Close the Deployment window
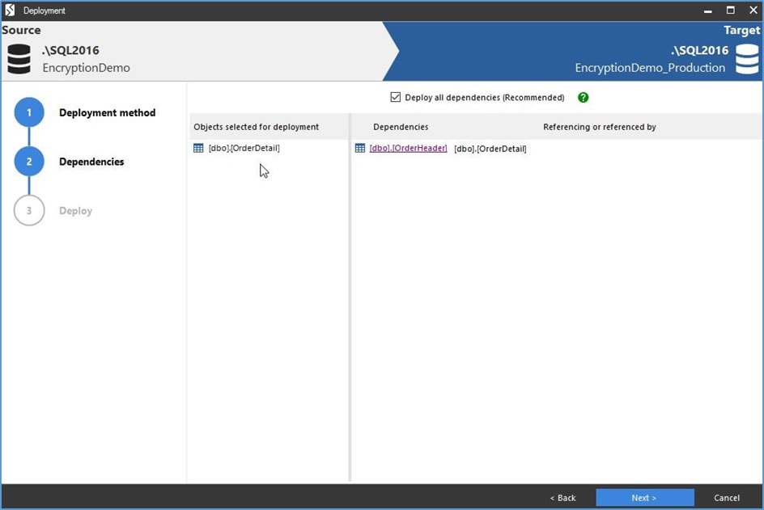764x510 pixels. (x=753, y=11)
